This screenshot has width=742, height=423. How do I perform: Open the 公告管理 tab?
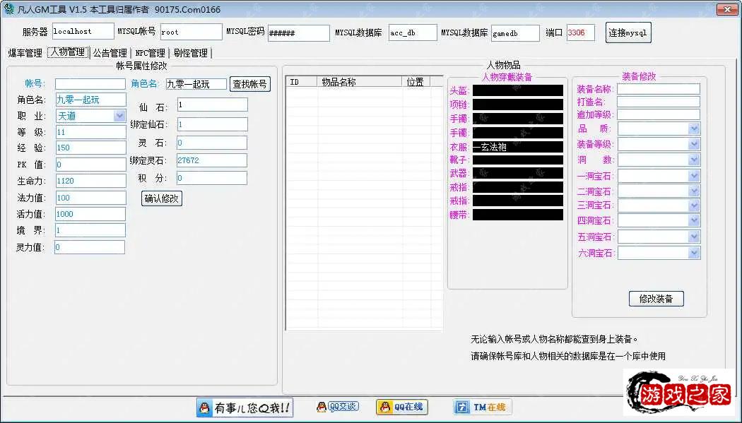[110, 52]
